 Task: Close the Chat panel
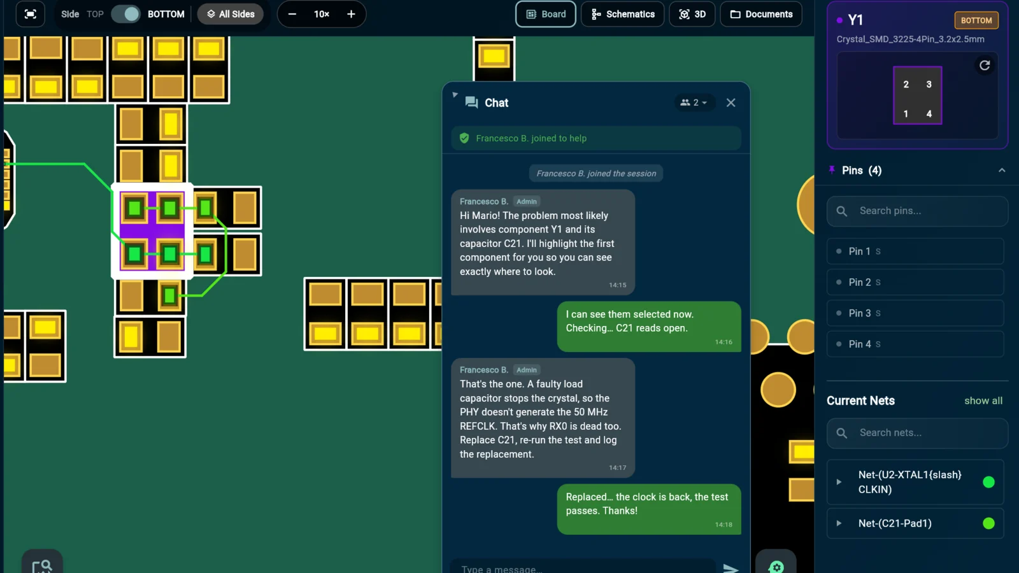coord(730,103)
